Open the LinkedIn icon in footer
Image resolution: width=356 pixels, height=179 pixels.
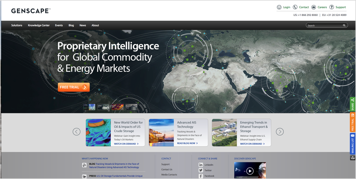[201, 165]
